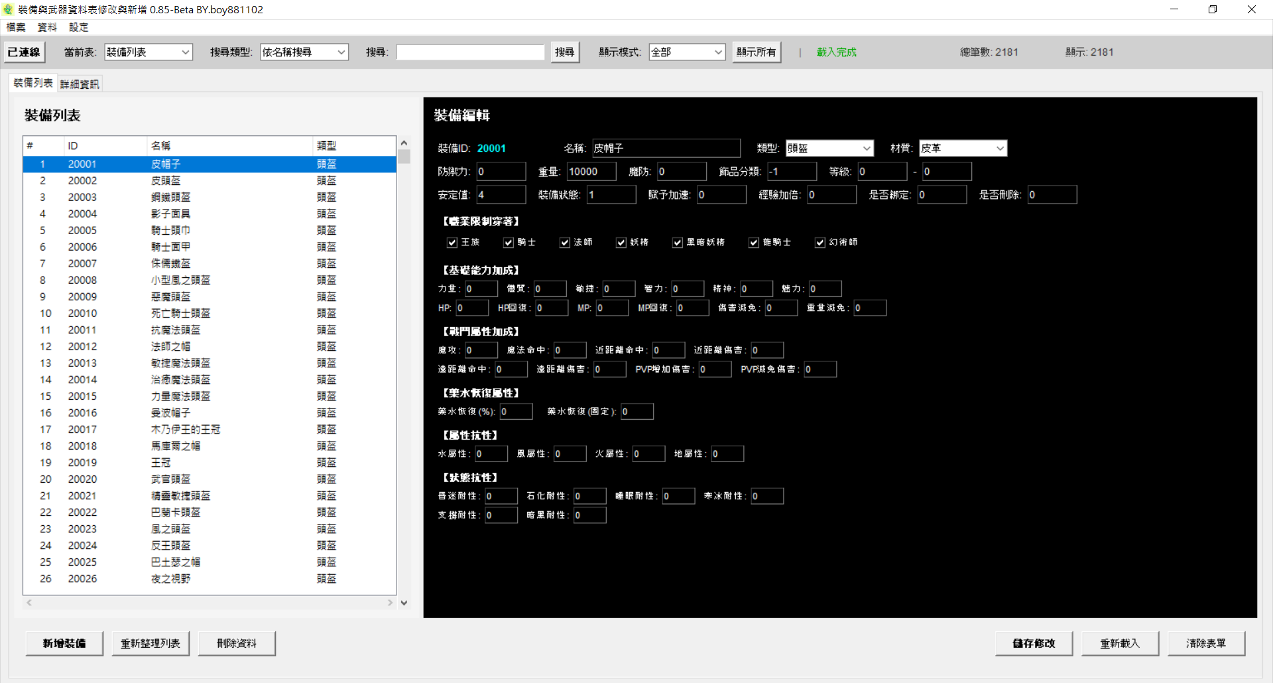1273x683 pixels.
Task: Click the 重量 field showing 10000
Action: (591, 171)
